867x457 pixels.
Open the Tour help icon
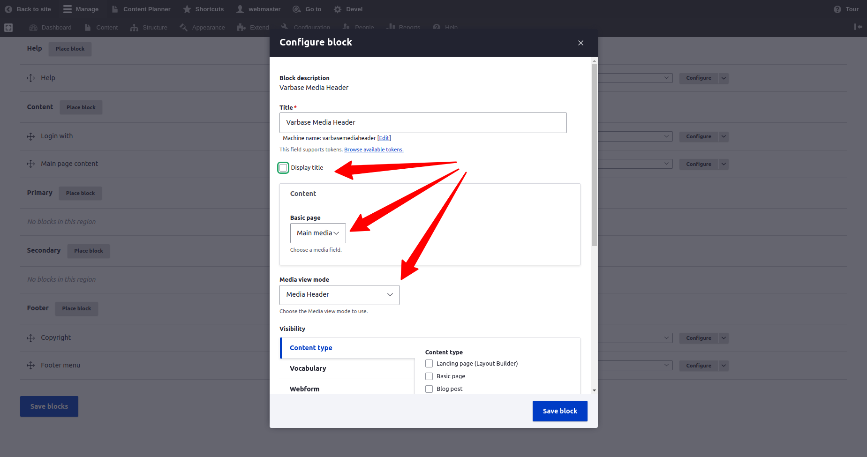[837, 9]
